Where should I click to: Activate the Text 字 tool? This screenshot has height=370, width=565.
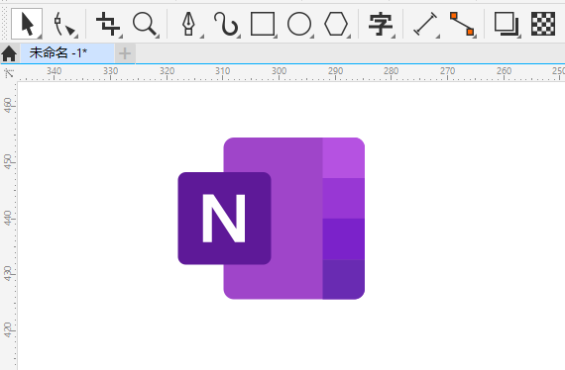pos(381,24)
